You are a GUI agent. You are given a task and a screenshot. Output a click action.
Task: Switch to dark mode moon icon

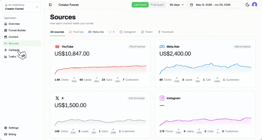pos(247,5)
